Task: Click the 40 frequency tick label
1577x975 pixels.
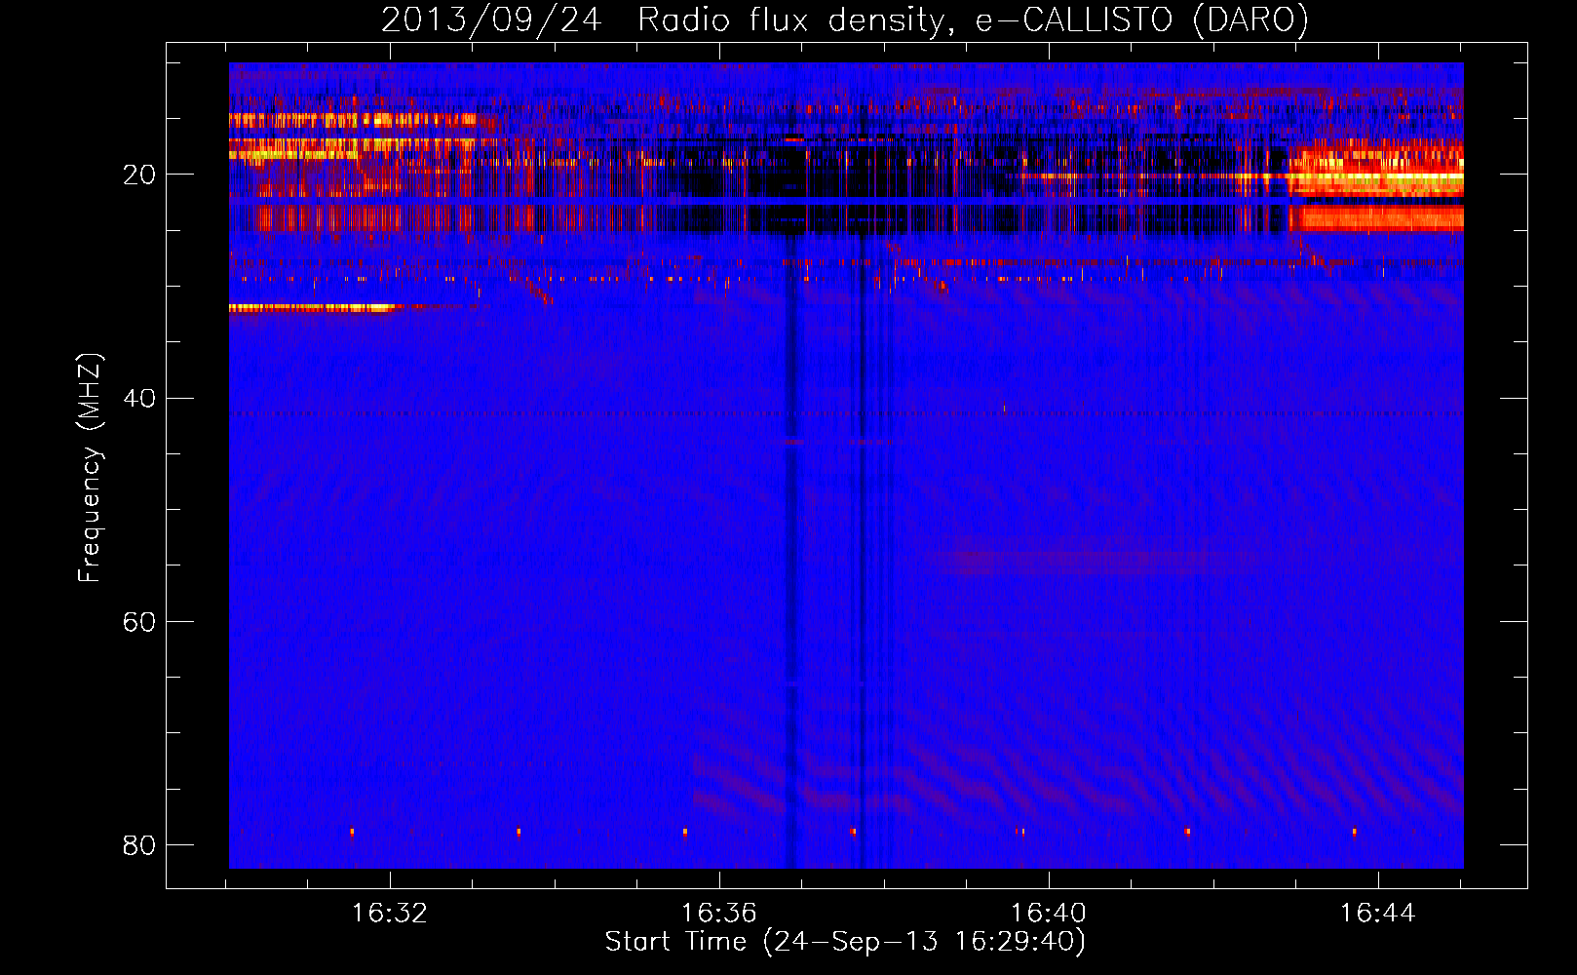Action: click(x=139, y=399)
